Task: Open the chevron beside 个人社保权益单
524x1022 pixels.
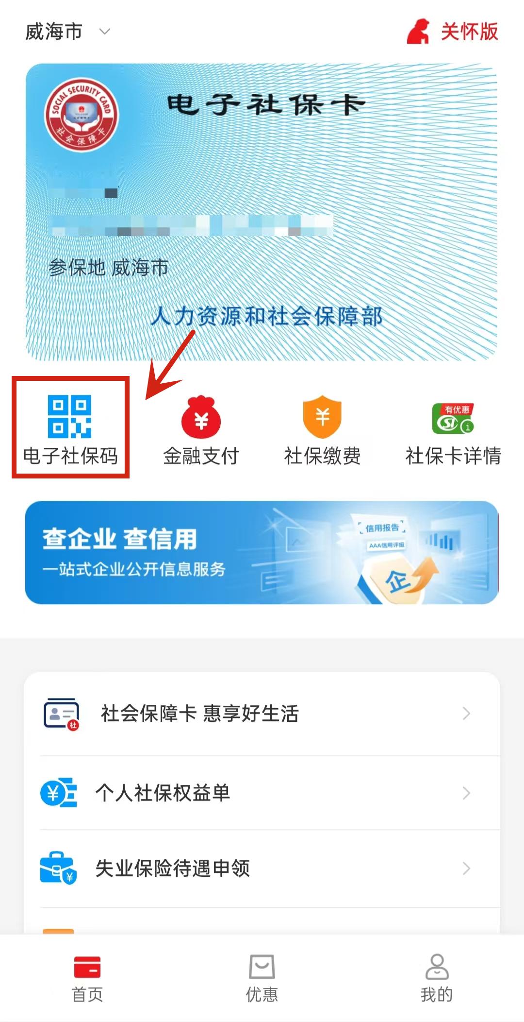Action: [x=466, y=793]
